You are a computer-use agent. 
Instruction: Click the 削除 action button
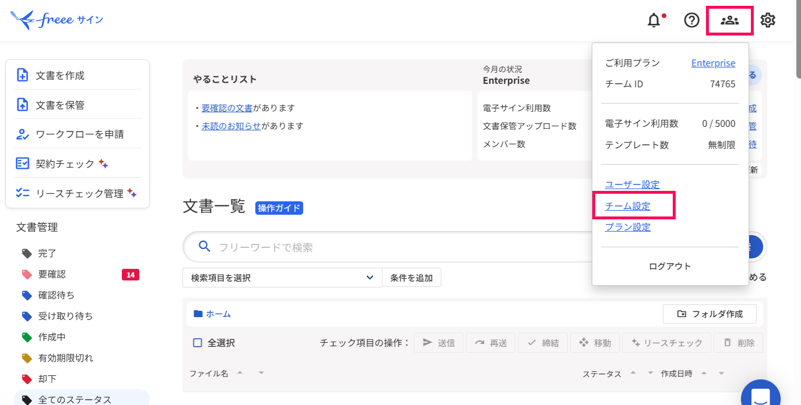(738, 343)
